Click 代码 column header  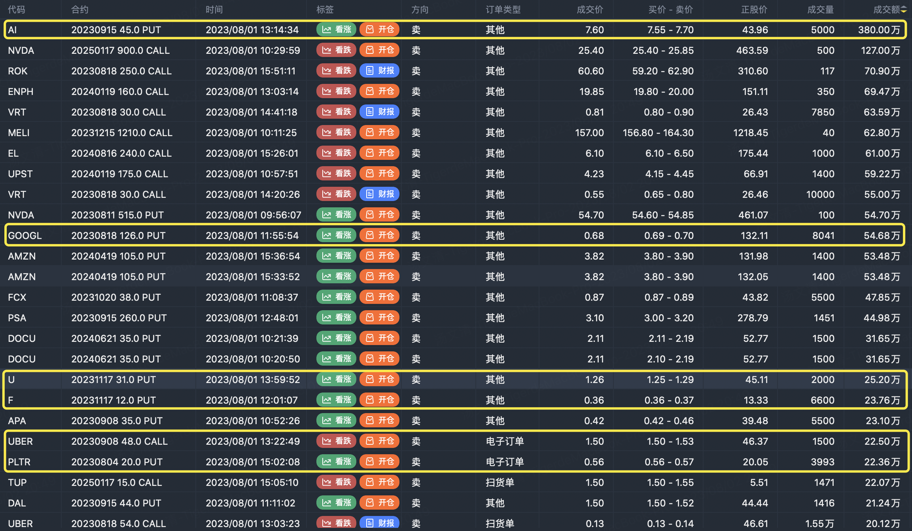click(x=17, y=9)
